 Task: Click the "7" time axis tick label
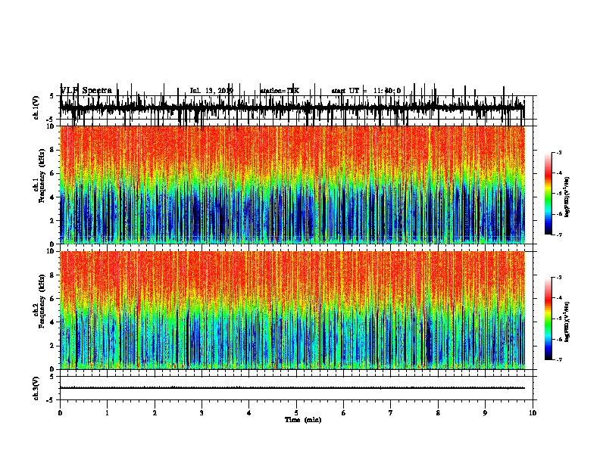[391, 413]
